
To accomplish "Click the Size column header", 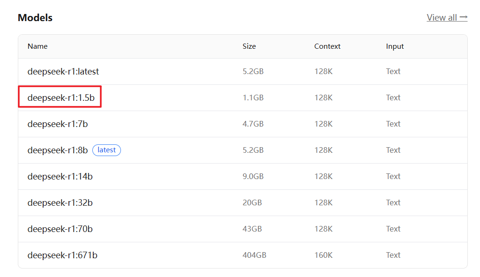I will click(249, 46).
